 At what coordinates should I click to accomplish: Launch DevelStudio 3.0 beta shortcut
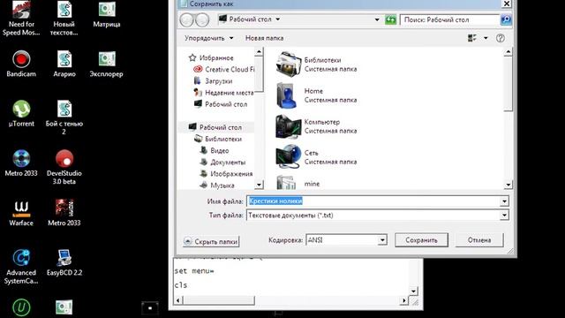pyautogui.click(x=64, y=167)
